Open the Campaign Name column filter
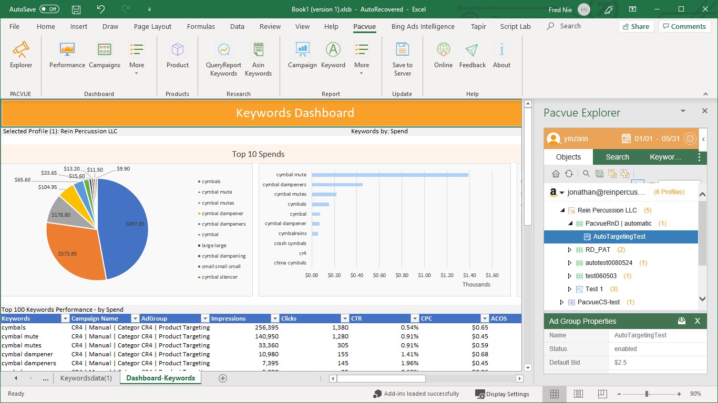The height and width of the screenshot is (403, 718). pos(135,319)
